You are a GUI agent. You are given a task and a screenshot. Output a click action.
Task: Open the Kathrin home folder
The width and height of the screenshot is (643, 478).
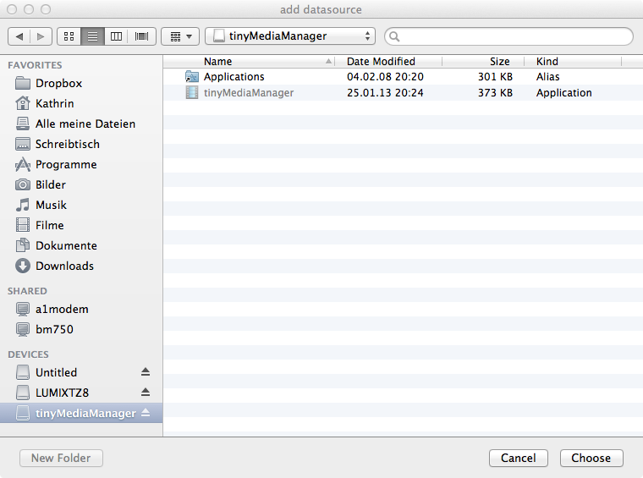click(x=54, y=103)
